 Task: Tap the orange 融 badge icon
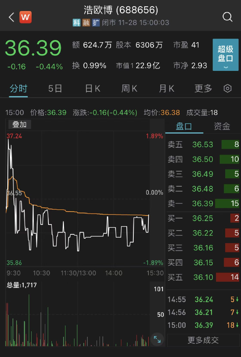(86, 23)
